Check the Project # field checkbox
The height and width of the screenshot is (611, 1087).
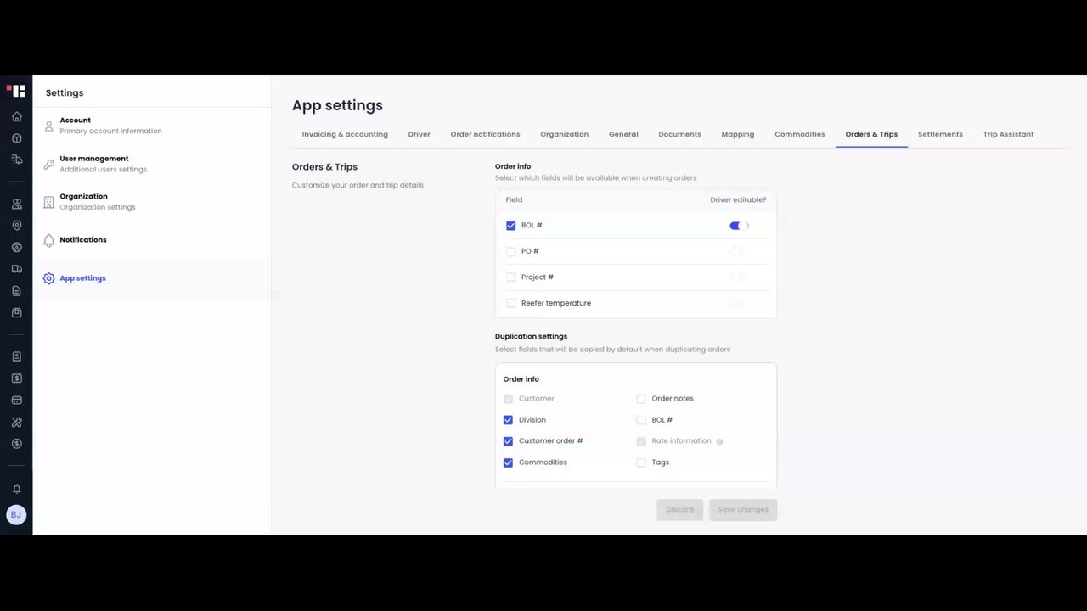point(510,277)
